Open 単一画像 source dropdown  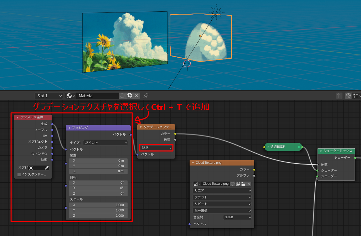(222, 210)
